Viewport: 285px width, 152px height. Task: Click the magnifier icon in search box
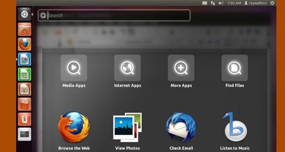pos(43,15)
